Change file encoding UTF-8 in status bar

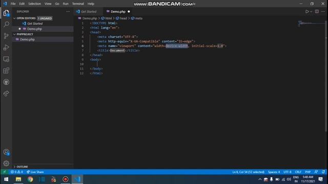pyautogui.click(x=288, y=172)
